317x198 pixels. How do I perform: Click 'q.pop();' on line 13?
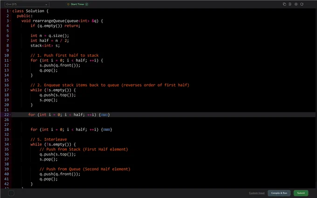[48, 70]
